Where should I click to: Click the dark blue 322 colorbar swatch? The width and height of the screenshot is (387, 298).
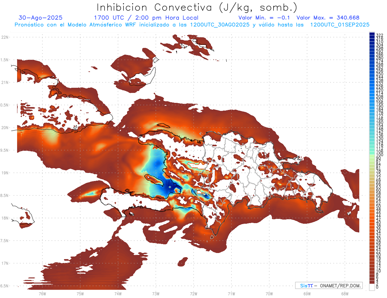[x=372, y=34]
